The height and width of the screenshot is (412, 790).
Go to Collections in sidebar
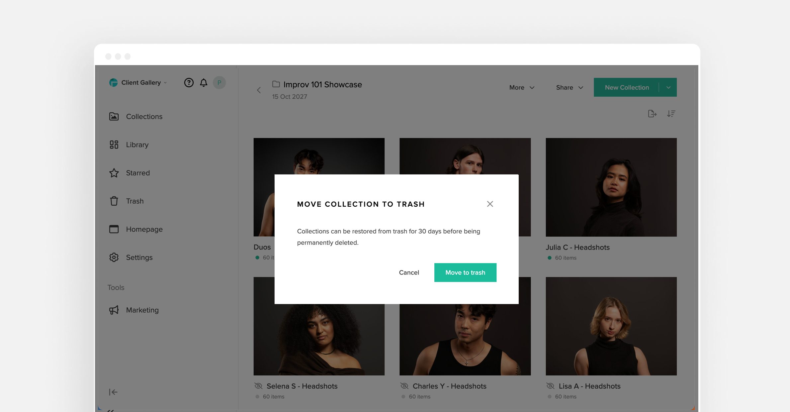(x=135, y=116)
